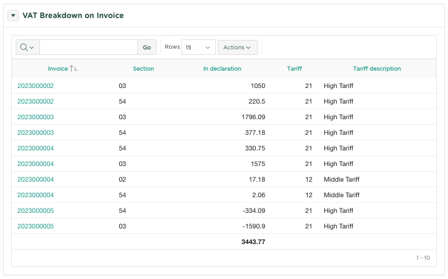Open invoice 2023000004 with amount 330.75
448x279 pixels.
(x=36, y=148)
